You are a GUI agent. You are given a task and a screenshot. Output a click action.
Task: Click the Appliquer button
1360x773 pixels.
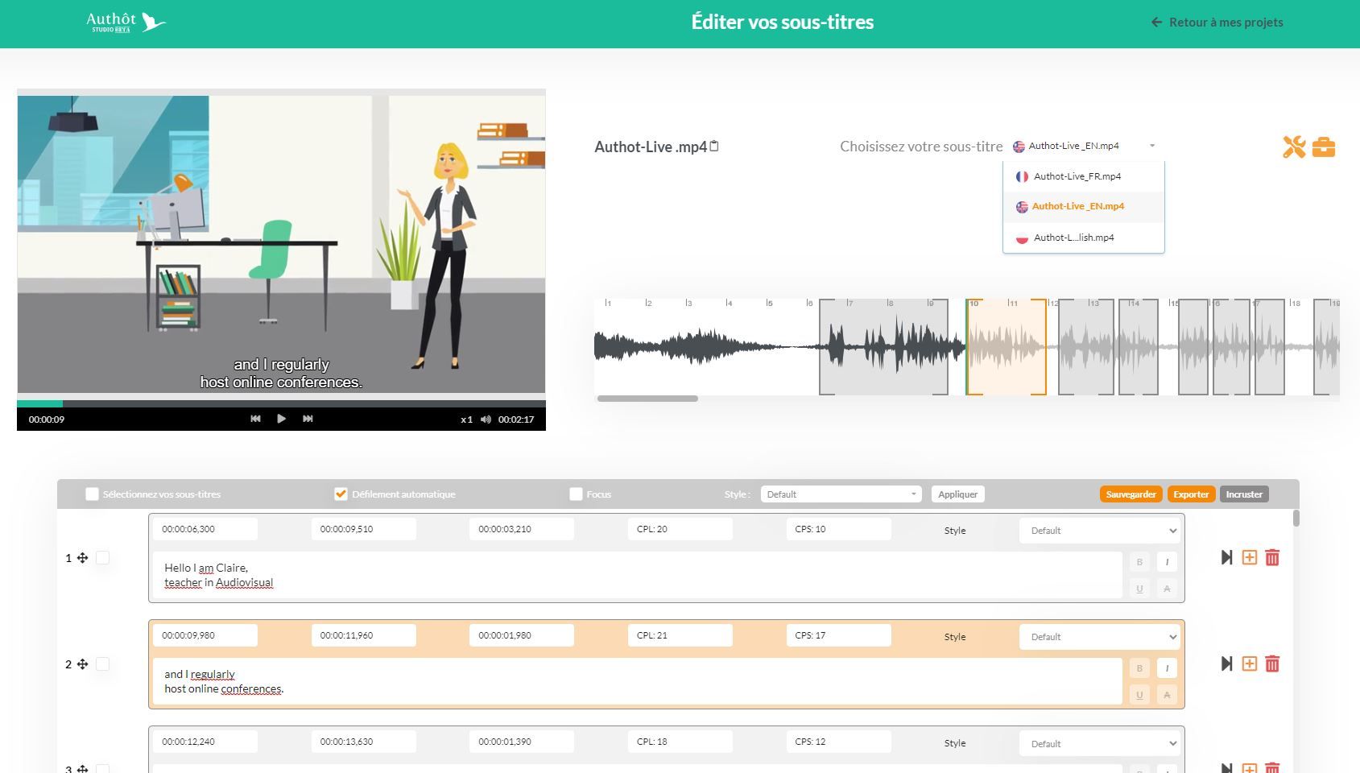point(957,494)
